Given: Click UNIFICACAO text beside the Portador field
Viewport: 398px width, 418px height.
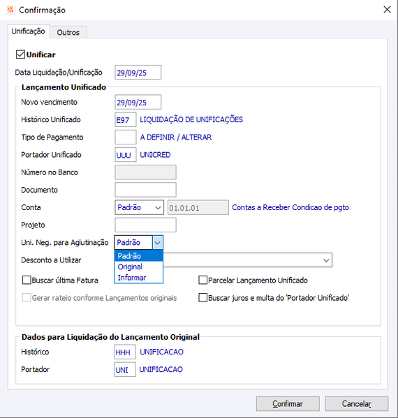Looking at the screenshot, I should tap(161, 369).
